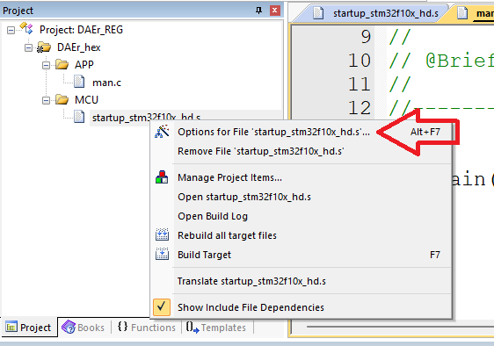494x346 pixels.
Task: Select man.c file in tree
Action: point(106,83)
